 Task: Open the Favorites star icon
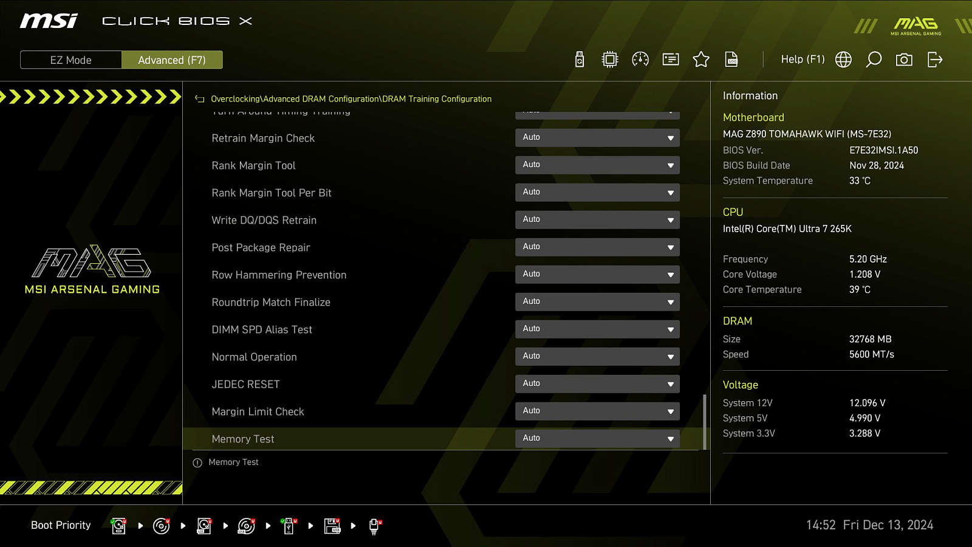(701, 60)
